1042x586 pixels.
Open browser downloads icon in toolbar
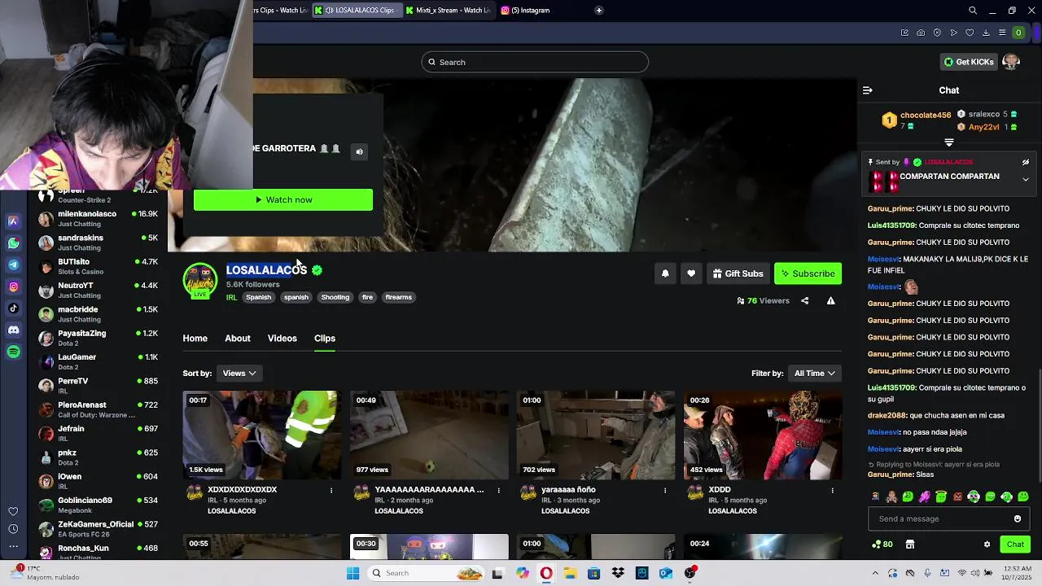[986, 33]
